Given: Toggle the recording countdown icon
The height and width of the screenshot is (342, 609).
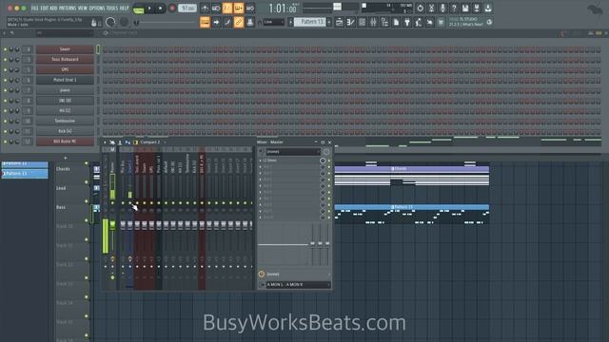Looking at the screenshot, I should (227, 9).
